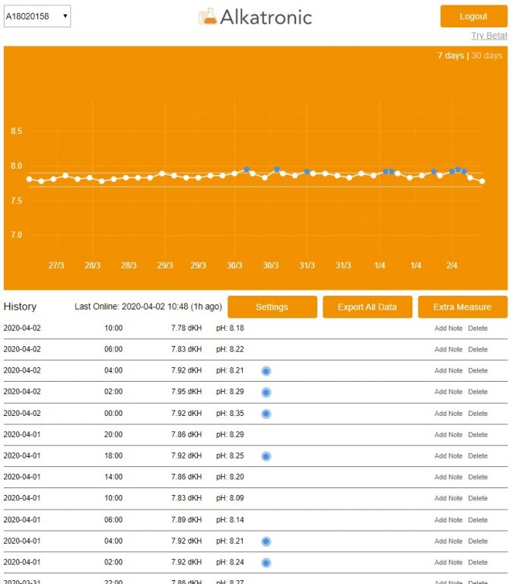Trigger an Extra Measure
Viewport: 522px width, 584px height.
coord(462,307)
